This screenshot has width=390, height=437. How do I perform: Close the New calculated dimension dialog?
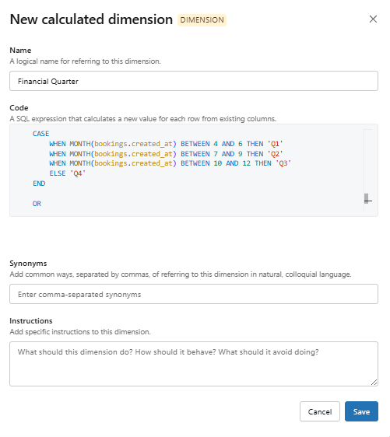(x=373, y=19)
